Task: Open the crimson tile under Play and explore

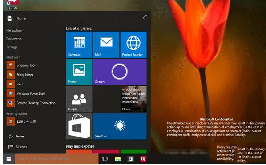Action: coord(106,152)
